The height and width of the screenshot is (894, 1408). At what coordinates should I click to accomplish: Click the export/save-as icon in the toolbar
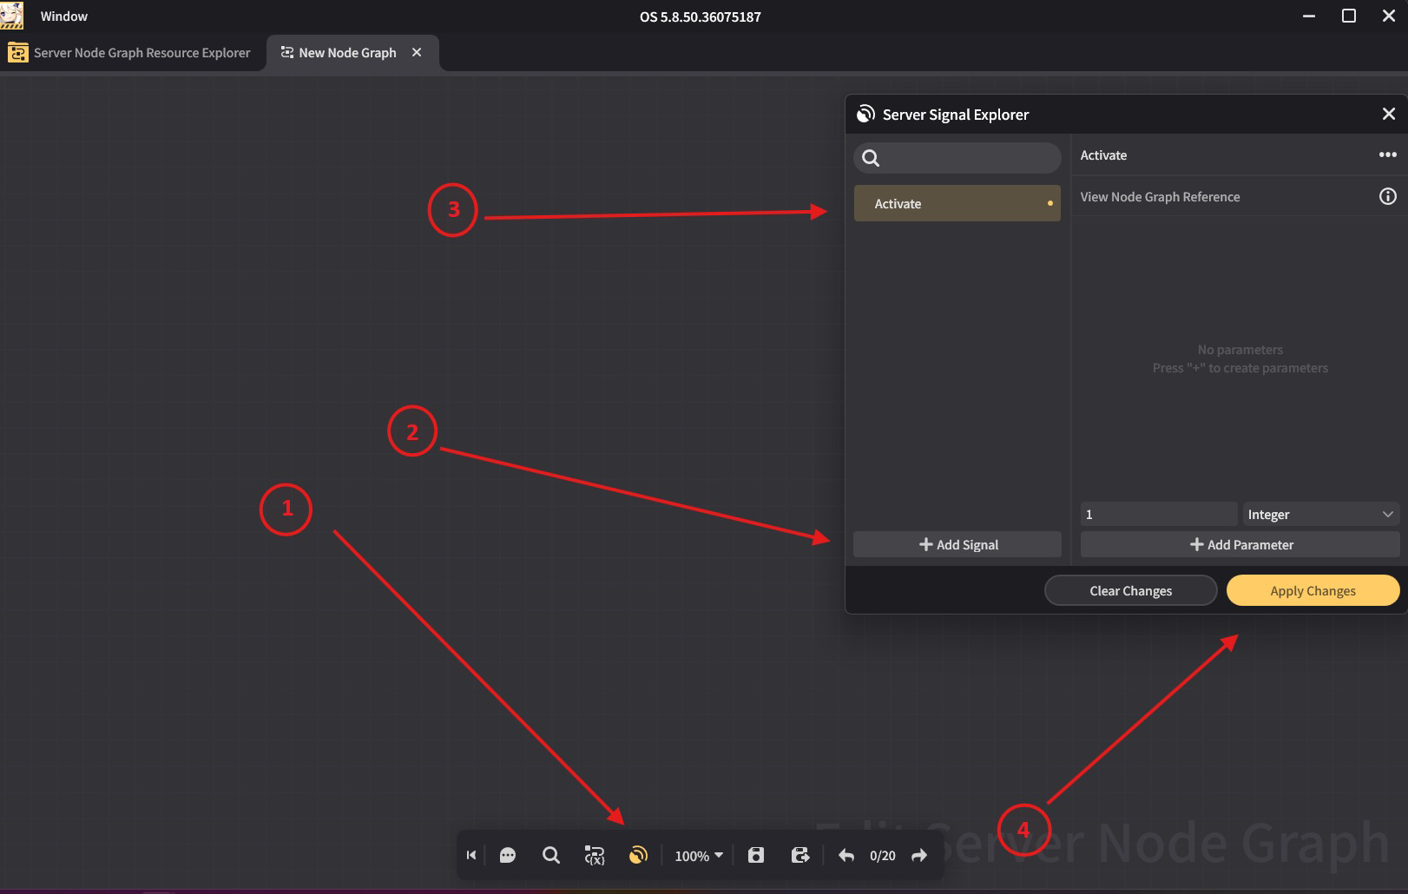(800, 856)
